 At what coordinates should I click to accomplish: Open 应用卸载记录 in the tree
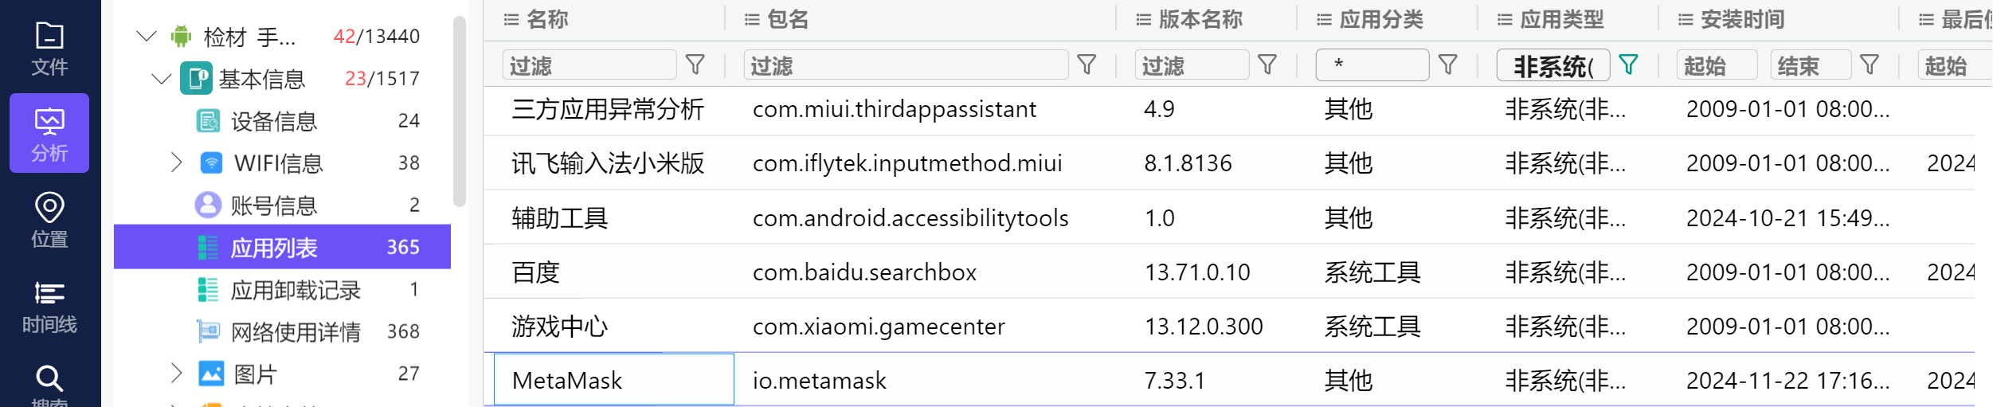point(295,290)
